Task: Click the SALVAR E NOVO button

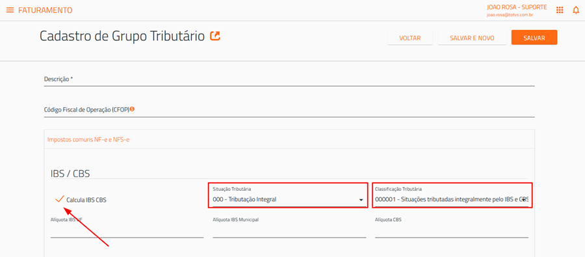Action: tap(472, 38)
